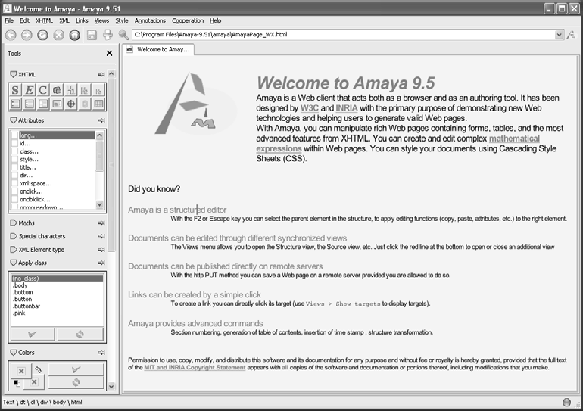Open the XHTML menu
The width and height of the screenshot is (583, 411).
(x=44, y=20)
